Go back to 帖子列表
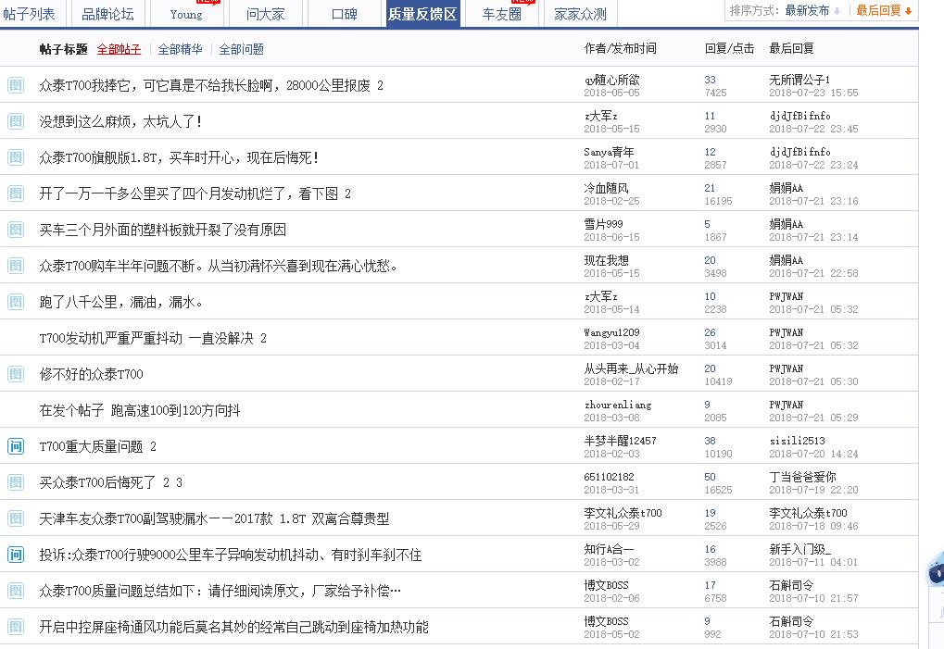Viewport: 944px width, 649px height. coord(32,13)
